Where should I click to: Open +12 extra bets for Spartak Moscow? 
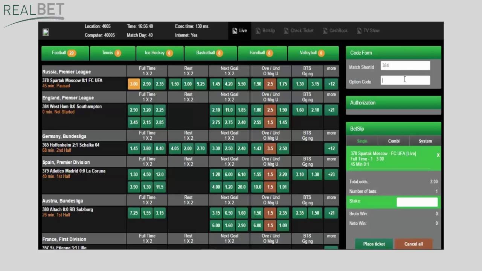click(x=331, y=84)
